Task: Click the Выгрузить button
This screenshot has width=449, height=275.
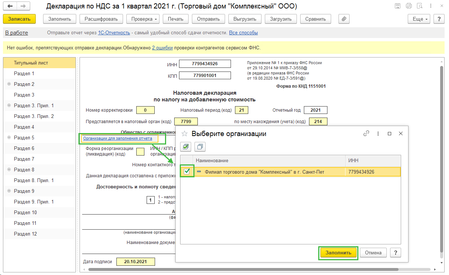Action: (x=245, y=19)
